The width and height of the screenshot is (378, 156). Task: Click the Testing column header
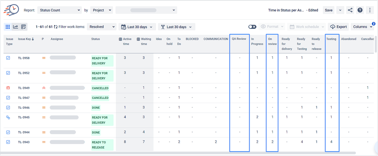pos(331,39)
